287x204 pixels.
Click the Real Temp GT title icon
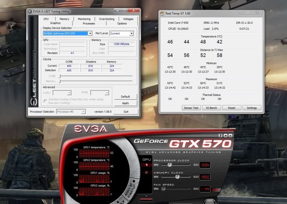(162, 13)
